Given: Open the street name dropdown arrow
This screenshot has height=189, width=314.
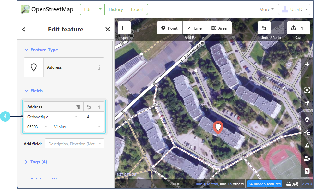Looking at the screenshot, I should (x=76, y=117).
